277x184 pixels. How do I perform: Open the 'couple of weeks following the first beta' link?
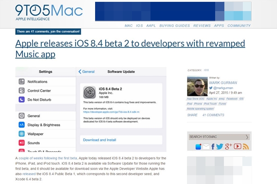(48, 158)
